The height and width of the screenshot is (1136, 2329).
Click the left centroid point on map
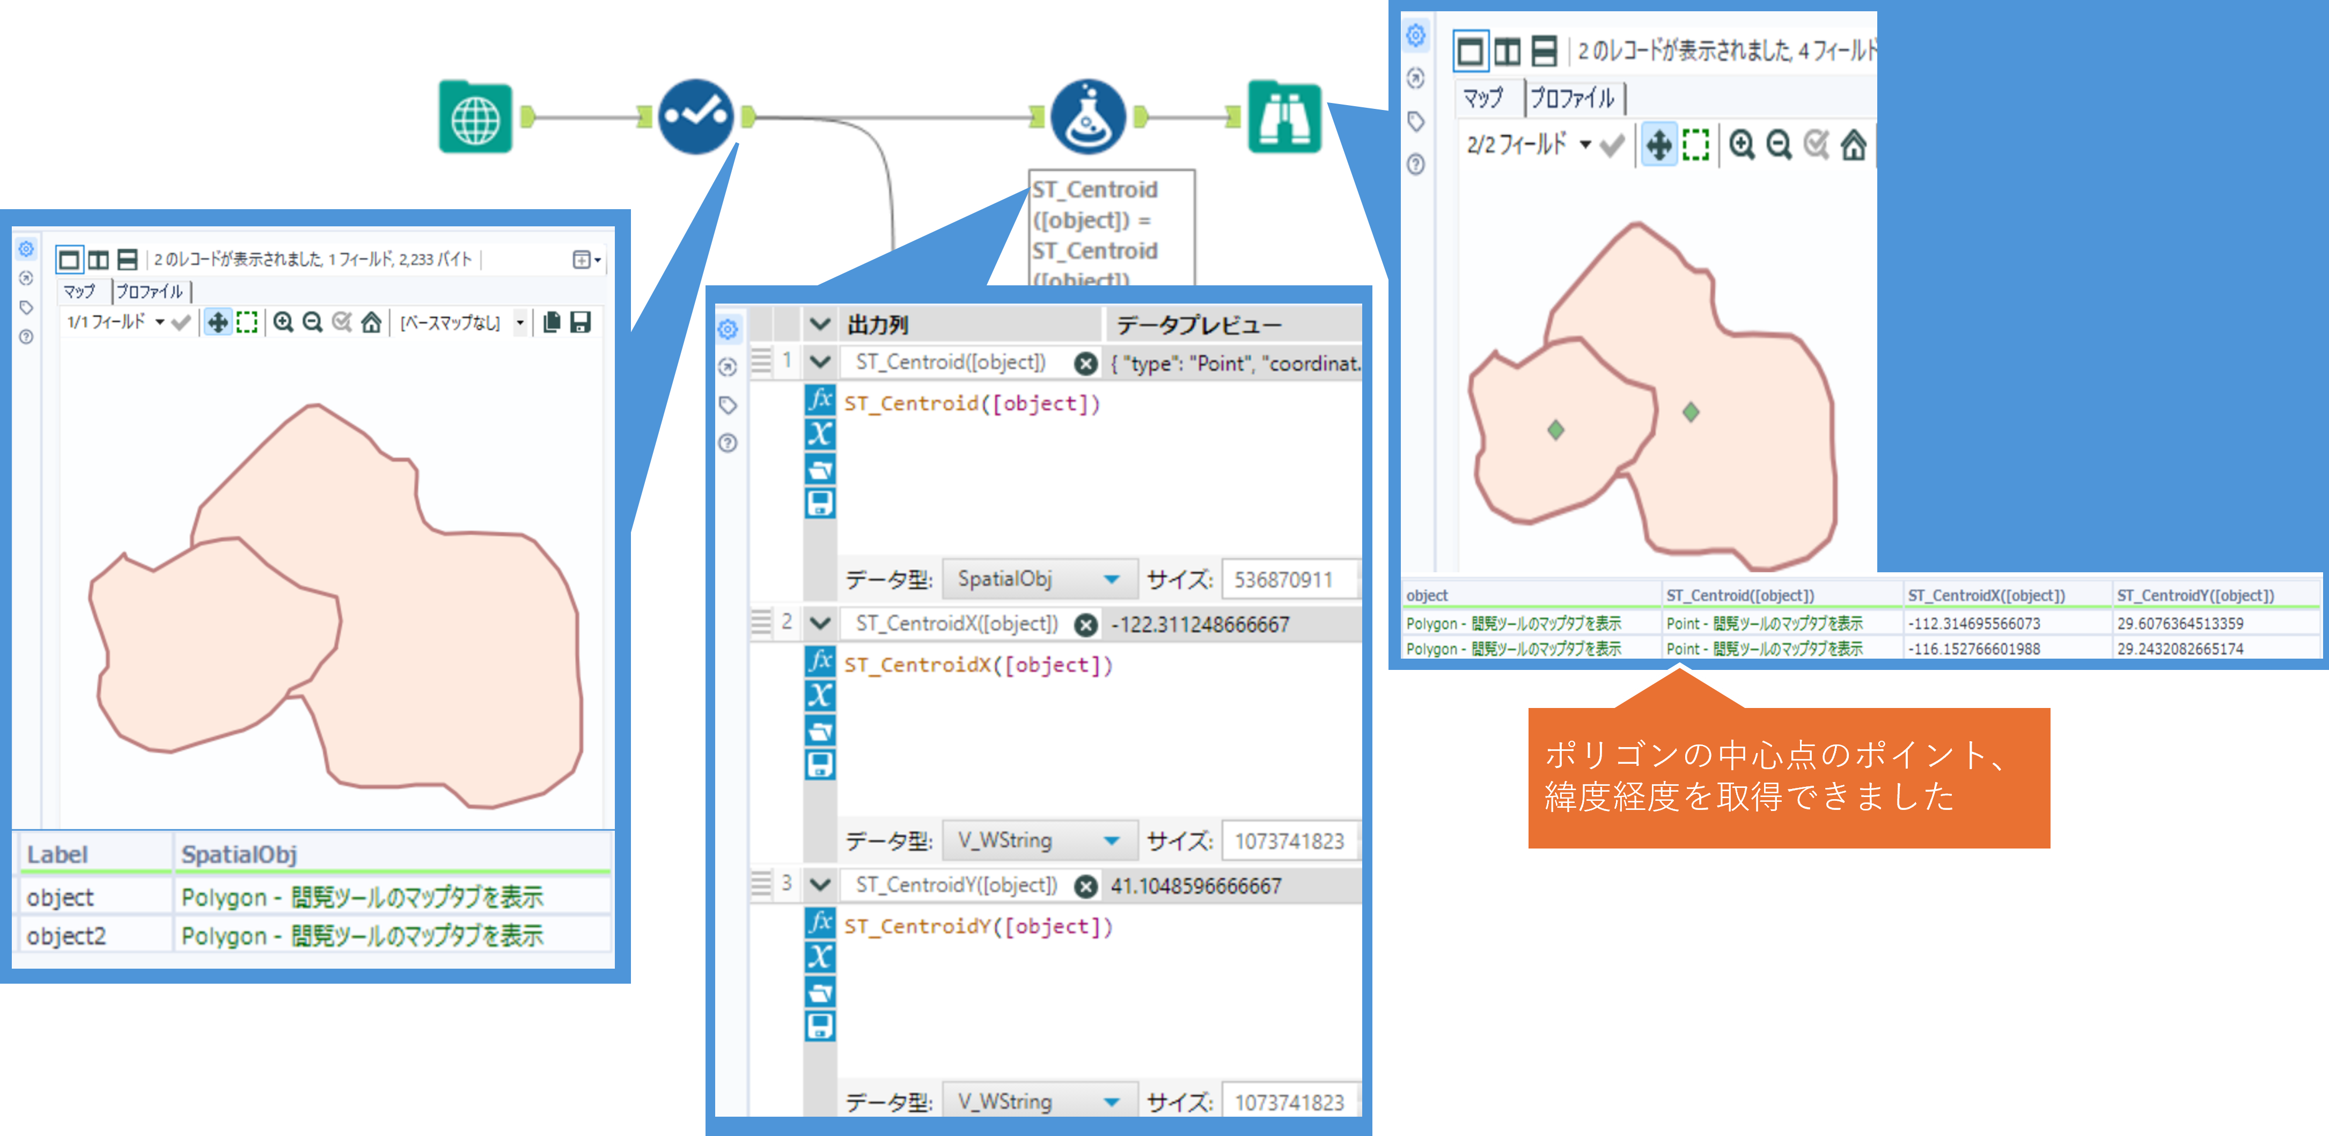coord(1555,429)
